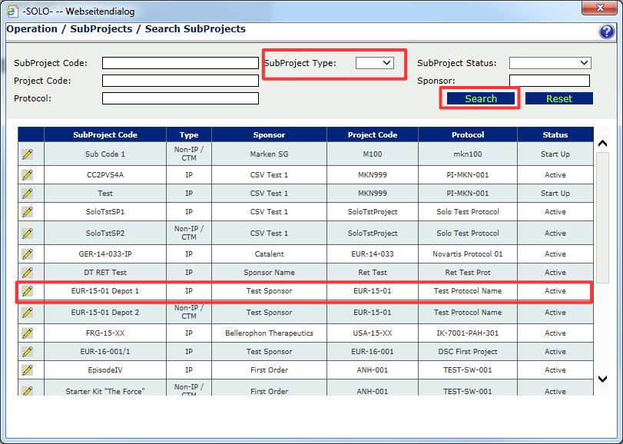Click the table scroll up arrow

[602, 144]
